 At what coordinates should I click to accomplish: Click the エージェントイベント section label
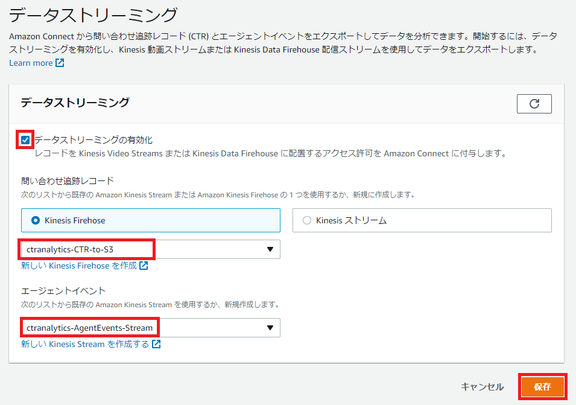(63, 291)
